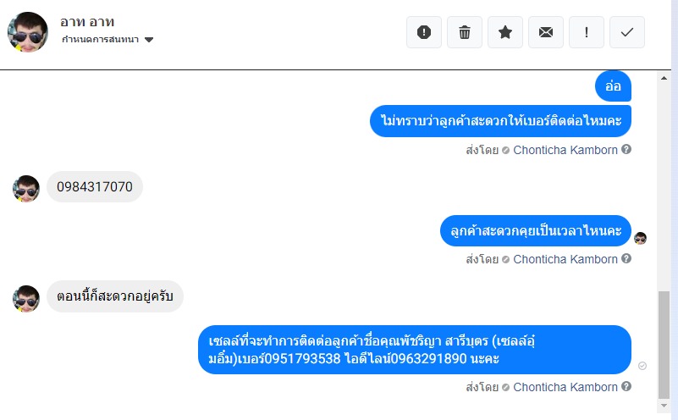Mark conversation unread with envelope icon
This screenshot has height=420, width=678.
[x=546, y=32]
